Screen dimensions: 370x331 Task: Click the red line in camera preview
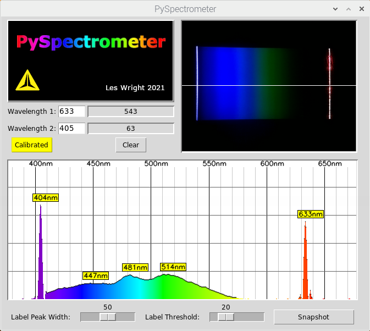tap(330, 84)
